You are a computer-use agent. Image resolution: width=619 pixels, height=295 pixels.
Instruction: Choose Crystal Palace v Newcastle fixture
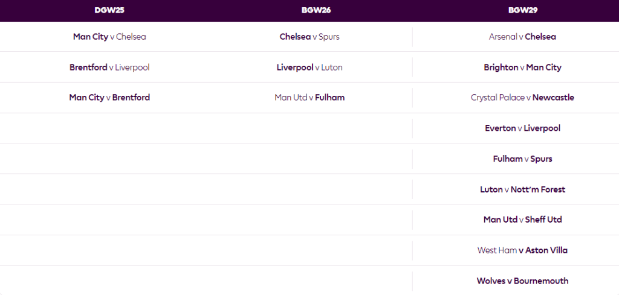pos(522,98)
